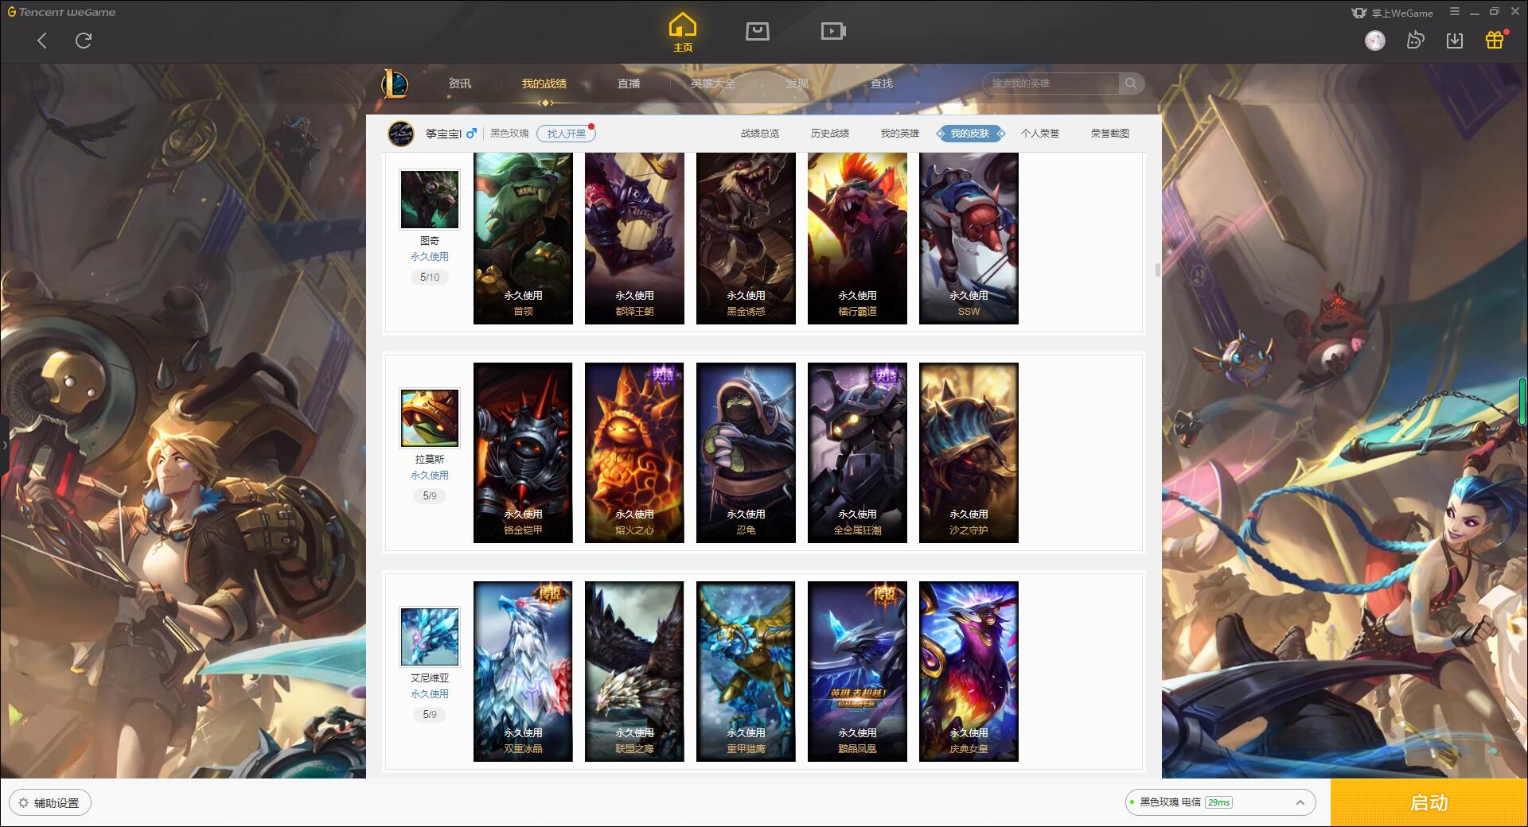
Task: Open the 横行霸道 skin card
Action: click(x=857, y=239)
